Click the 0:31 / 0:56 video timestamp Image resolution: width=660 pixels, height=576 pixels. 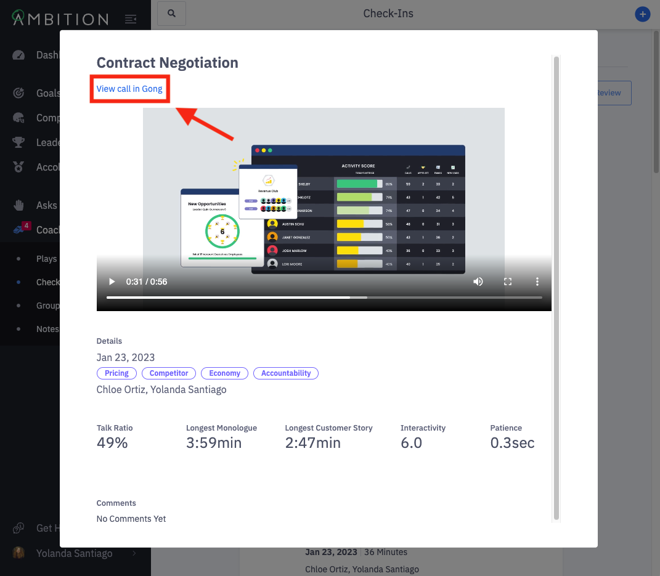tap(147, 282)
